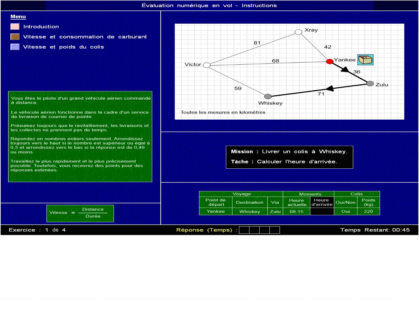
Task: Click the arrowhead on Zulu-Whiskey route
Action: tap(330, 89)
